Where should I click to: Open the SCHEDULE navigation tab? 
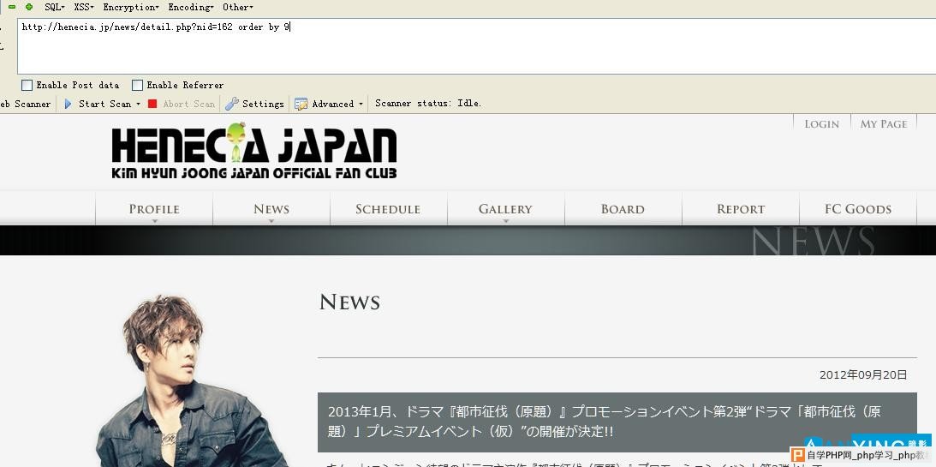[x=388, y=209]
